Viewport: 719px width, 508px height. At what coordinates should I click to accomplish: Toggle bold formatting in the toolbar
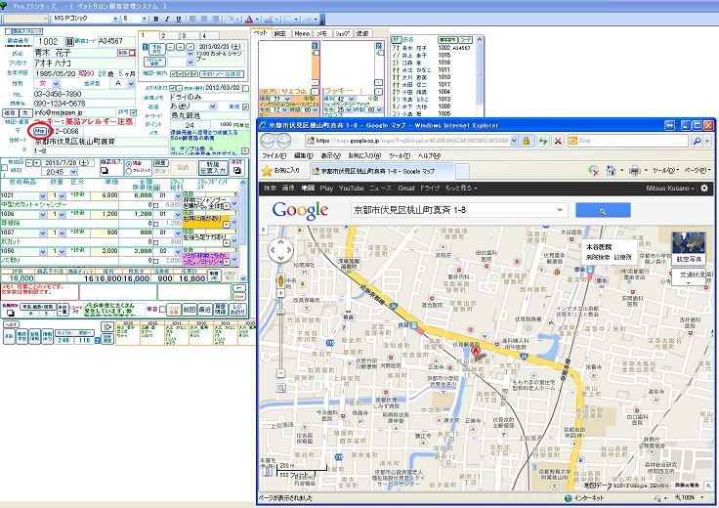(x=156, y=19)
